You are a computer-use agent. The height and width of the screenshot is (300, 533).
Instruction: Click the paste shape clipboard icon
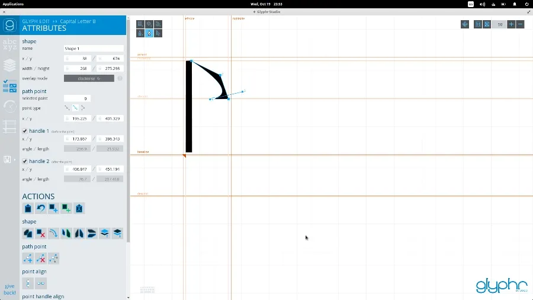click(28, 208)
